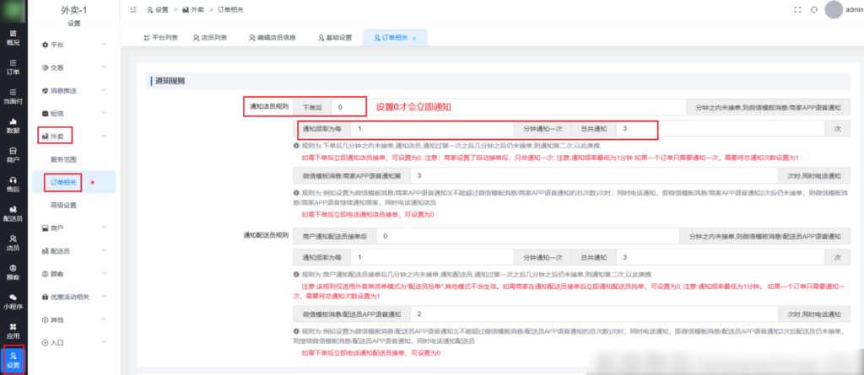Focus the courier 总共通知 count input

(721, 257)
